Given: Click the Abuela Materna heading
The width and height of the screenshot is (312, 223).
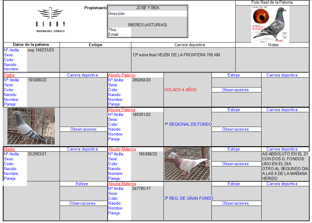Looking at the screenshot, I should tap(122, 184).
